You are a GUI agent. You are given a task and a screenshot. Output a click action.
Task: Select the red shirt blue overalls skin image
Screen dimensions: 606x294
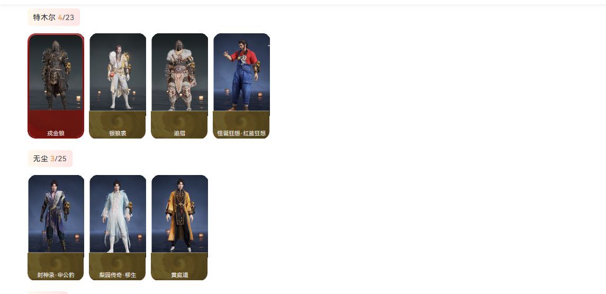click(241, 72)
